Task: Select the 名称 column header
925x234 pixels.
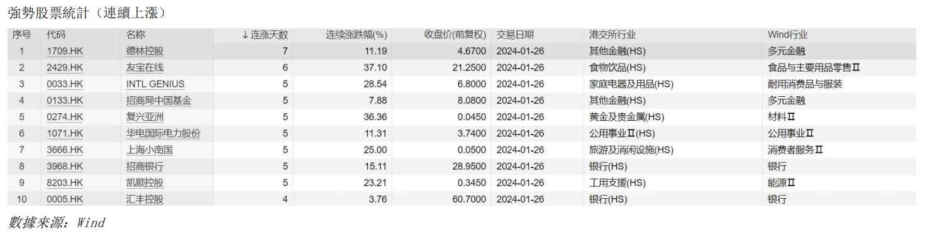Action: point(135,35)
